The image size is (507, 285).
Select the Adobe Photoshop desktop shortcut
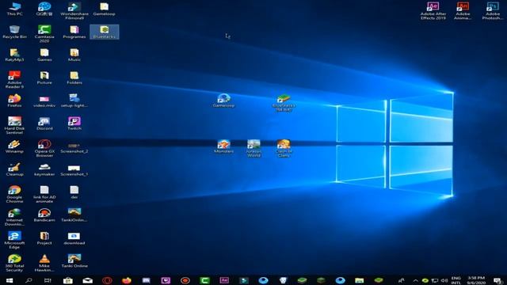(x=493, y=11)
